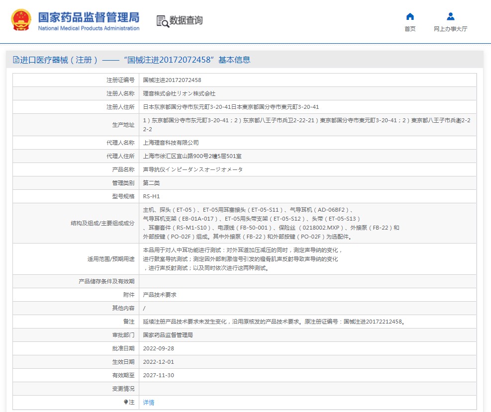Click the 其他内容 row label

point(123,308)
